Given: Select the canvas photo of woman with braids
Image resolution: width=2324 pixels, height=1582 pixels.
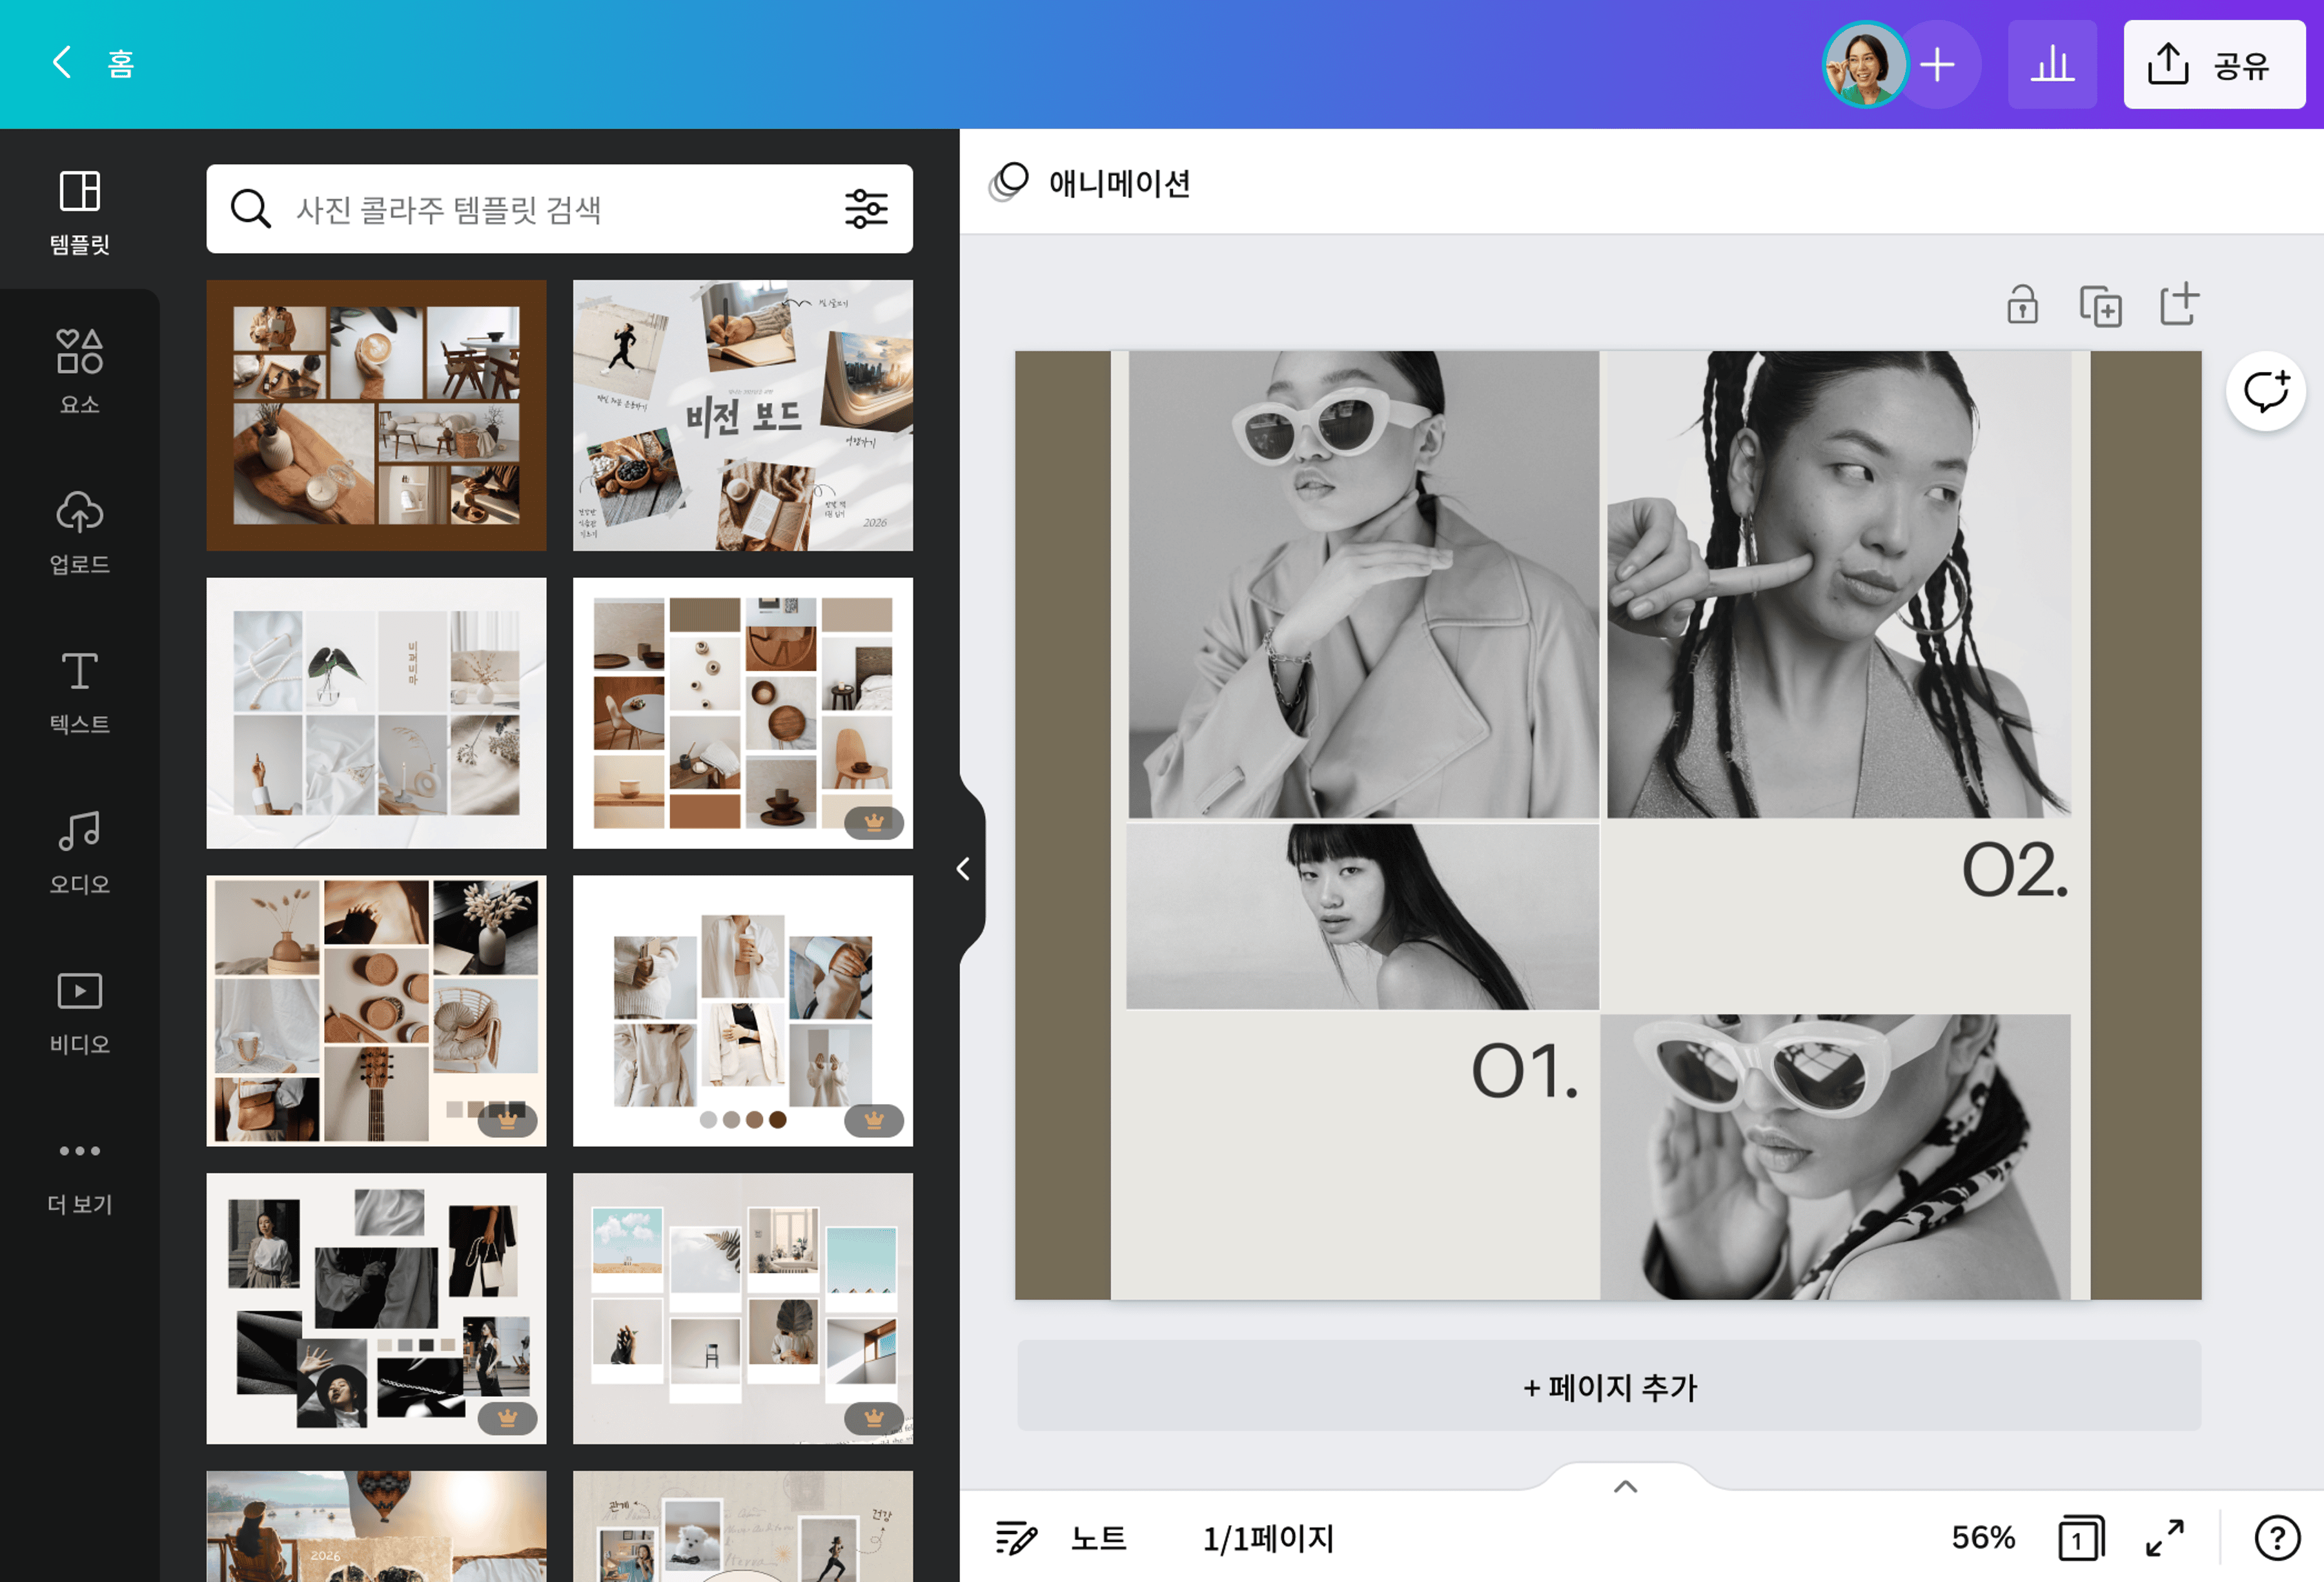Looking at the screenshot, I should 1839,585.
